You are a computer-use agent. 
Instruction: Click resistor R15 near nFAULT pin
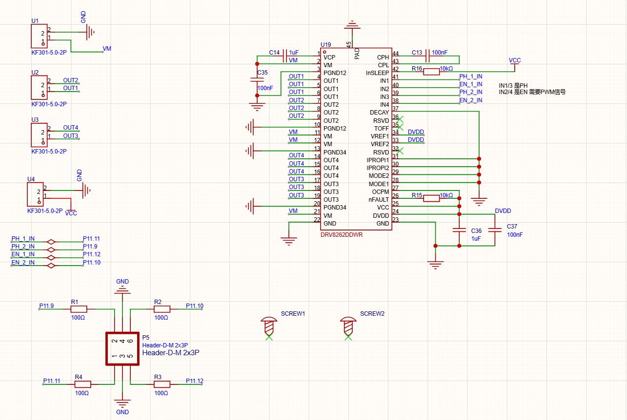[431, 198]
